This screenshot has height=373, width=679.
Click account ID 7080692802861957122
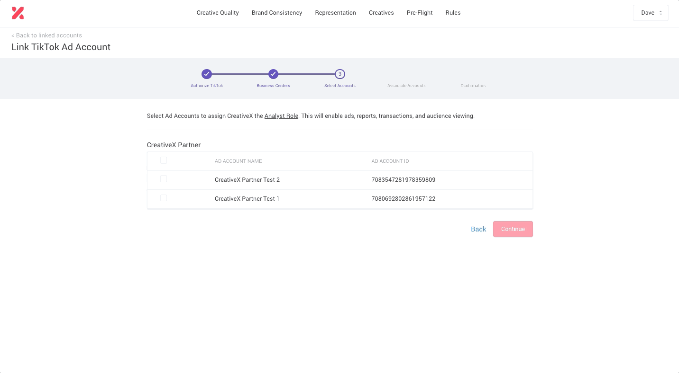404,199
